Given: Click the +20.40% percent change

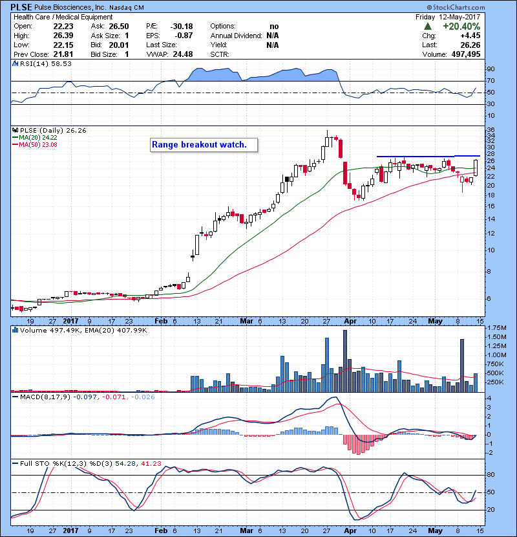Looking at the screenshot, I should point(461,27).
